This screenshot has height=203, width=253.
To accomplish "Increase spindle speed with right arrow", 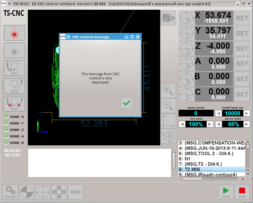I will point(247,113).
